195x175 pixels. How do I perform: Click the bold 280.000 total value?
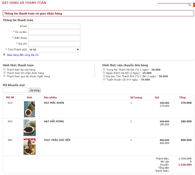tap(186, 122)
